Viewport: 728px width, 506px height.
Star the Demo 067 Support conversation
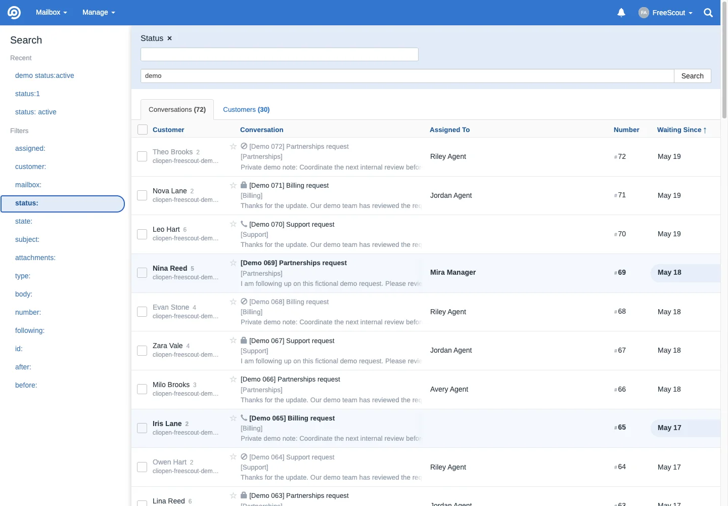233,340
